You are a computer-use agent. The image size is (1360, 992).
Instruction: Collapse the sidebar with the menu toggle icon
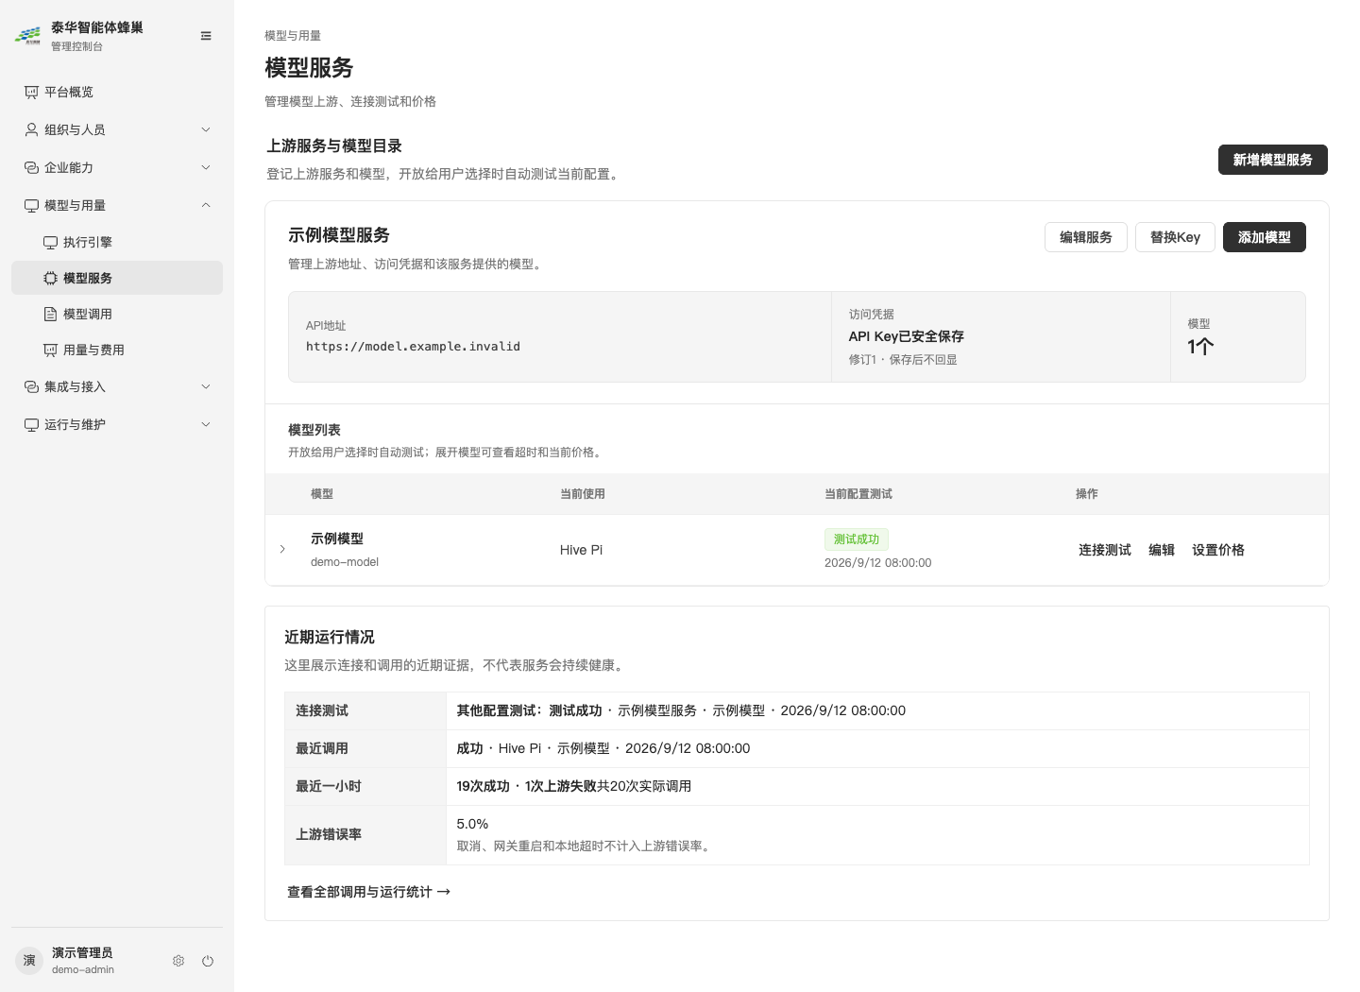tap(206, 36)
